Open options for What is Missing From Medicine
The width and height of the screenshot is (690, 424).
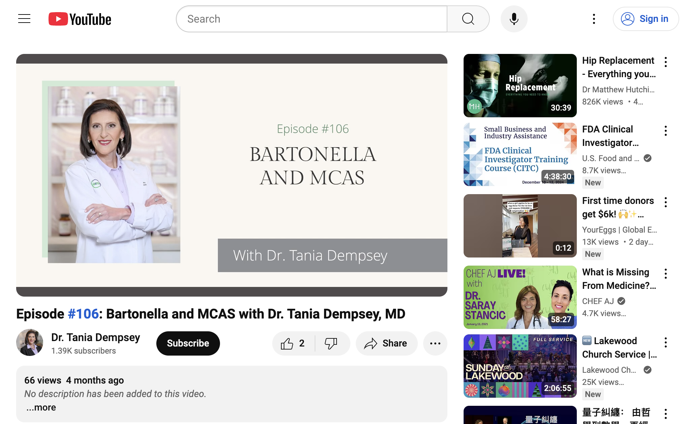point(665,274)
